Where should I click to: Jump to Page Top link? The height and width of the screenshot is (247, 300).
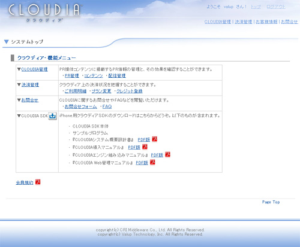pos(271,202)
